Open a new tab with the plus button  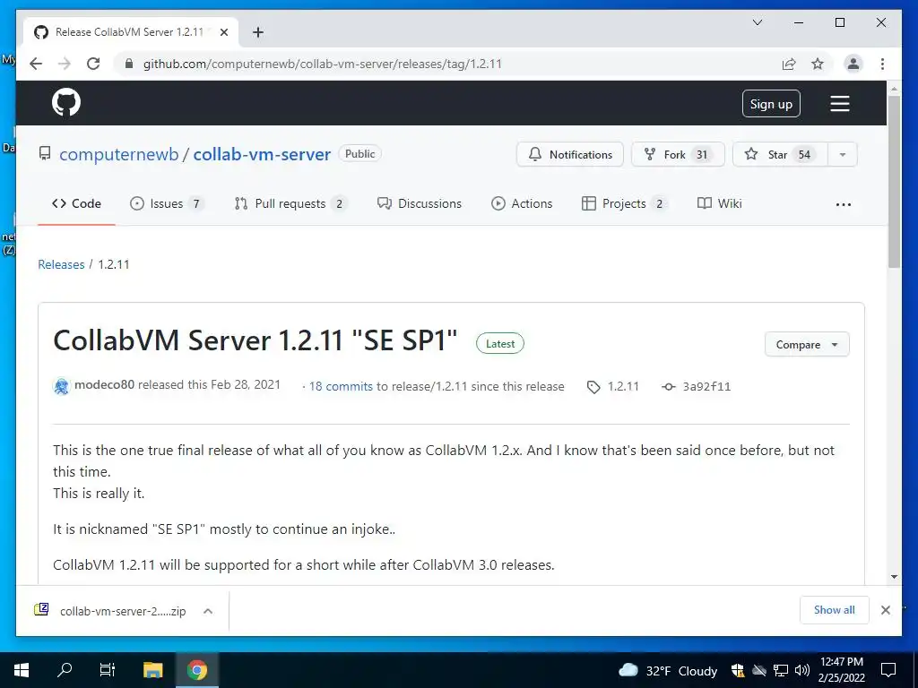coord(258,32)
